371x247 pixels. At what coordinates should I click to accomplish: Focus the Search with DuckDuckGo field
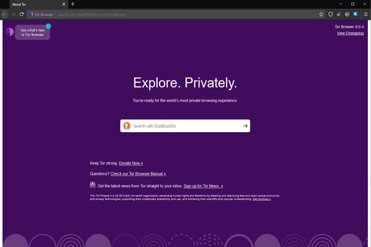[x=185, y=126]
